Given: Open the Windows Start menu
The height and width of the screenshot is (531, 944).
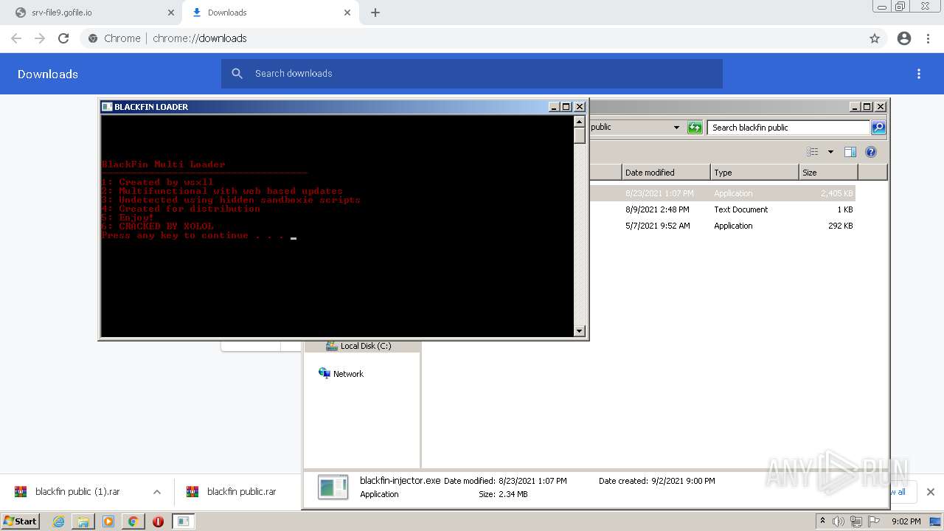Looking at the screenshot, I should pyautogui.click(x=21, y=521).
